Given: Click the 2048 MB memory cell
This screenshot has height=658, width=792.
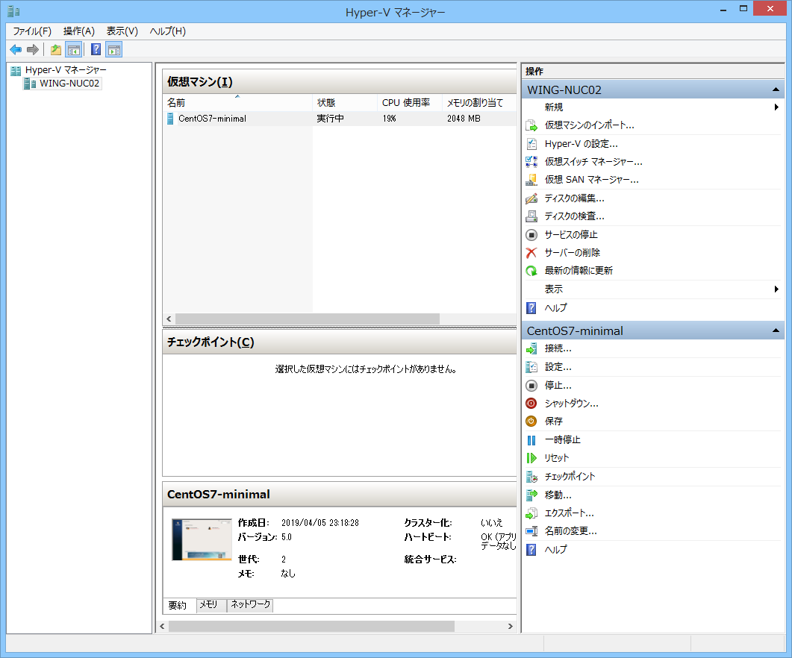Looking at the screenshot, I should tap(464, 119).
